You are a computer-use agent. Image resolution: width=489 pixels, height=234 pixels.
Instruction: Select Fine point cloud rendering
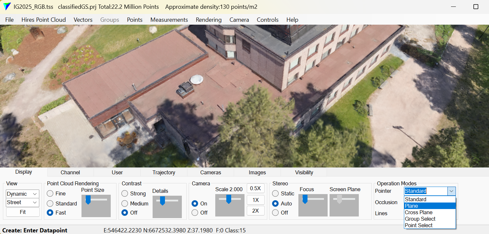tap(50, 193)
